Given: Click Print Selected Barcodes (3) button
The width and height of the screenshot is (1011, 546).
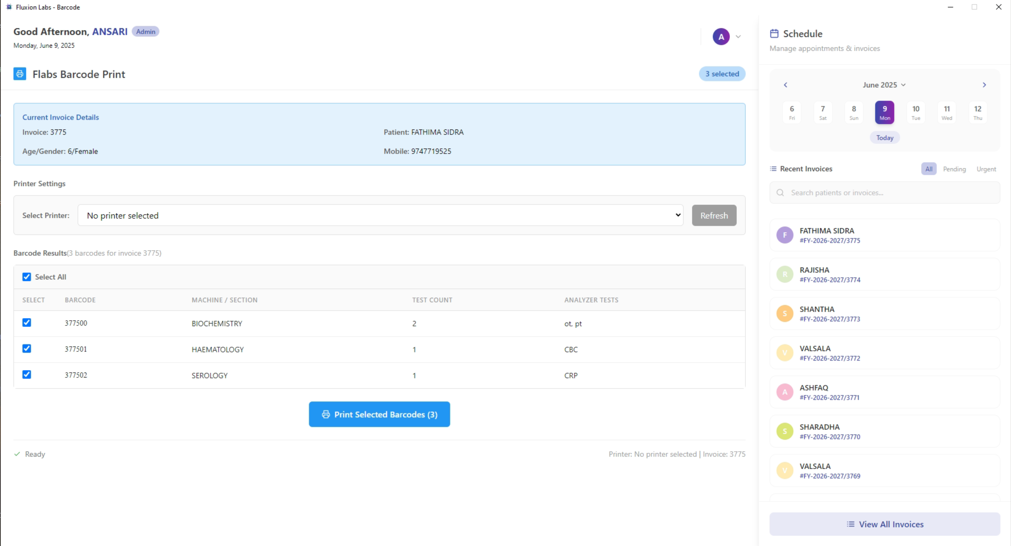Looking at the screenshot, I should coord(379,414).
